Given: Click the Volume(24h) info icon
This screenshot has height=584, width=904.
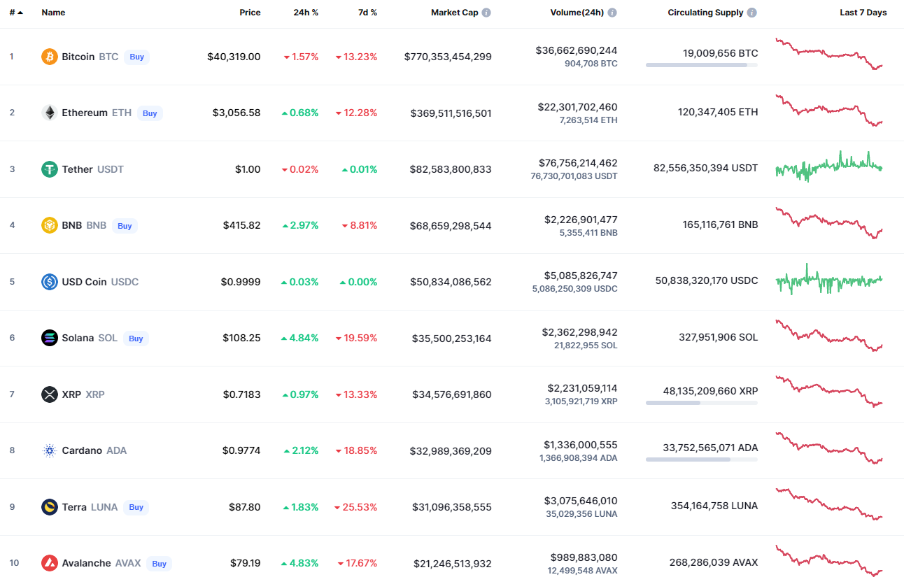Looking at the screenshot, I should click(x=612, y=13).
